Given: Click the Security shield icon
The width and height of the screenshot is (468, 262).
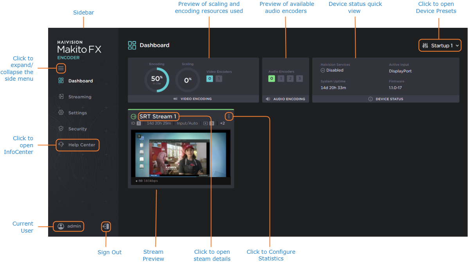Looking at the screenshot, I should pyautogui.click(x=61, y=128).
